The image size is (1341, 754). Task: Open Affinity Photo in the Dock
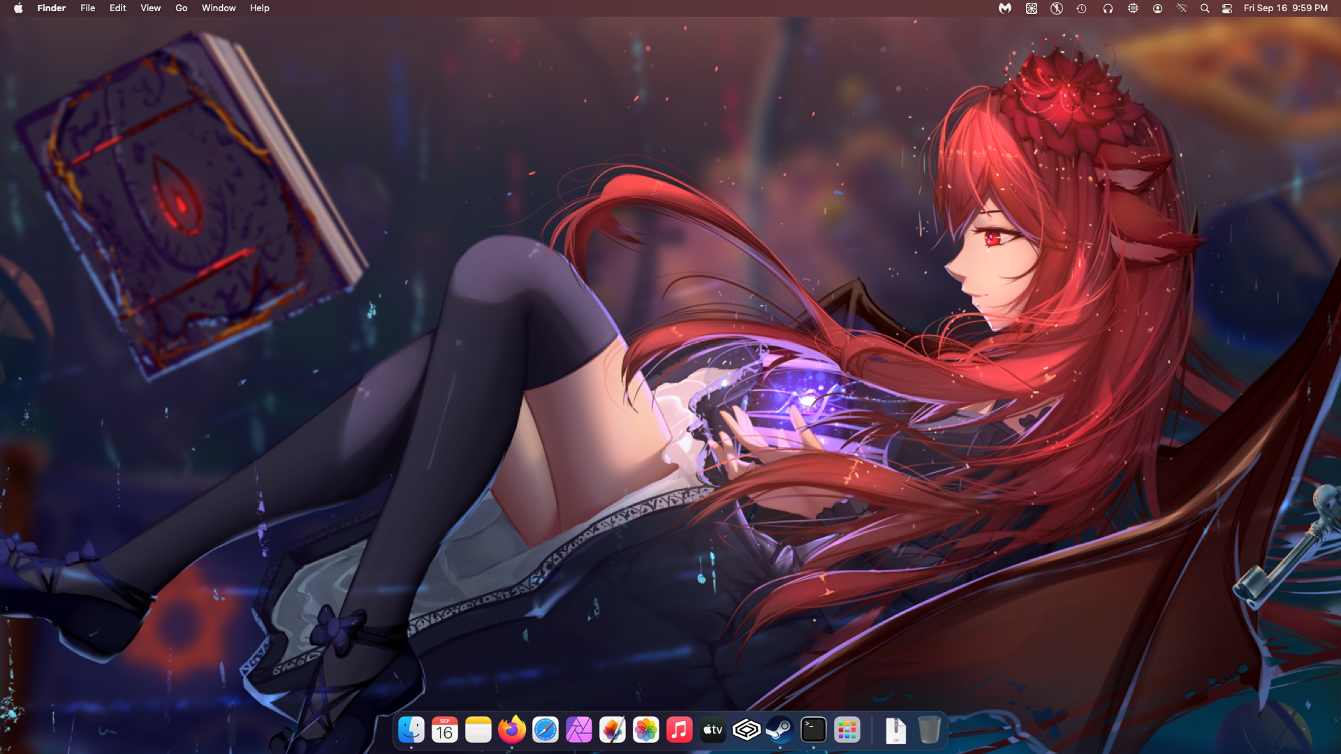pyautogui.click(x=579, y=730)
